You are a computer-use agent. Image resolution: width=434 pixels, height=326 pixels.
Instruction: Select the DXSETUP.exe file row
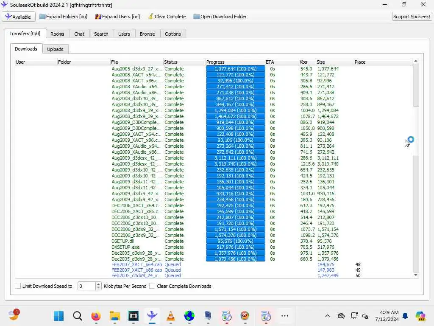coord(214,247)
